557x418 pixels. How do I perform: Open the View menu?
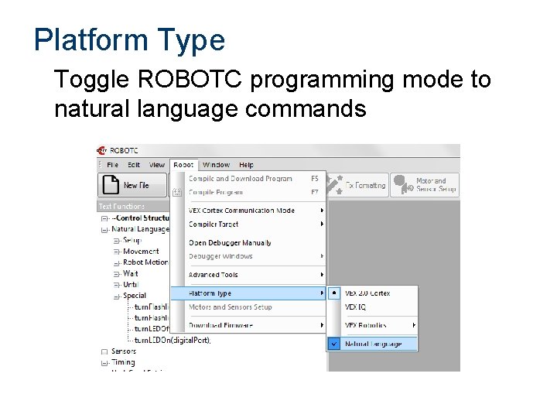[x=156, y=165]
